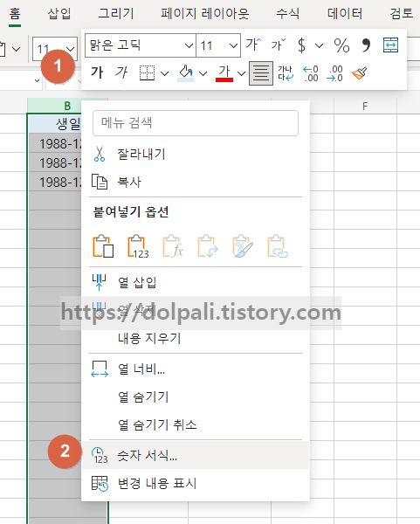Toggle bold in mini toolbar

point(97,72)
